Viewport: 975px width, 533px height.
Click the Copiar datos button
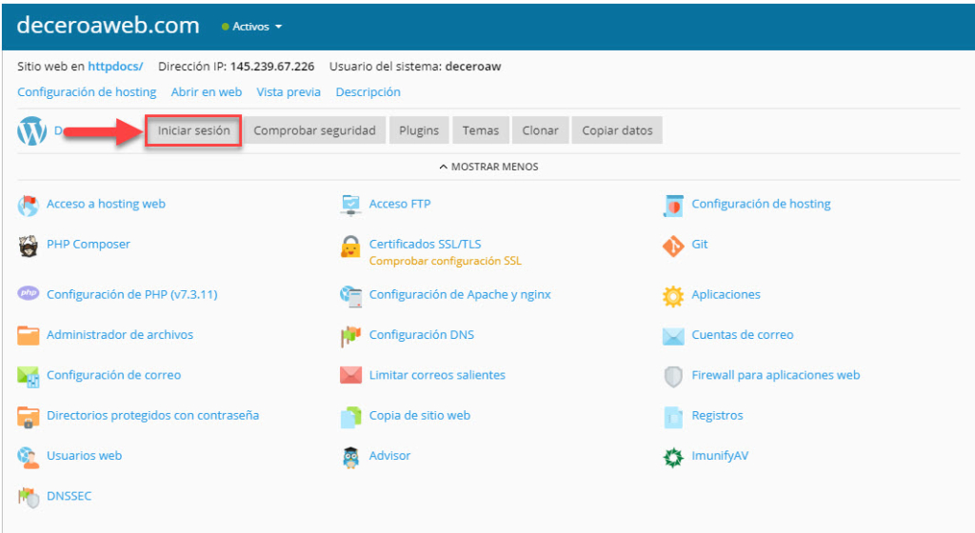[617, 130]
